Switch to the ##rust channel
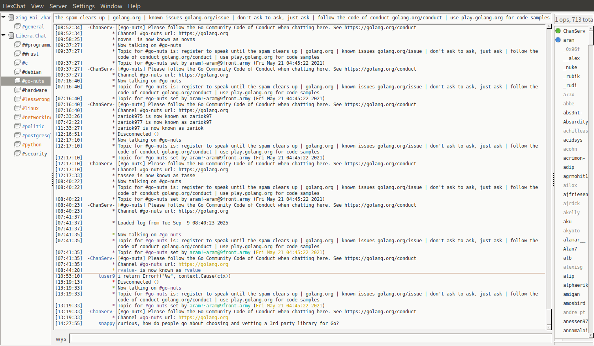 coord(30,54)
